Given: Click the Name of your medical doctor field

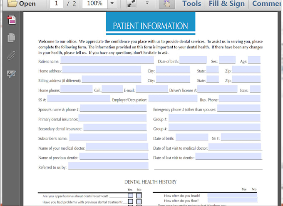Looking at the screenshot, I should [117, 146].
